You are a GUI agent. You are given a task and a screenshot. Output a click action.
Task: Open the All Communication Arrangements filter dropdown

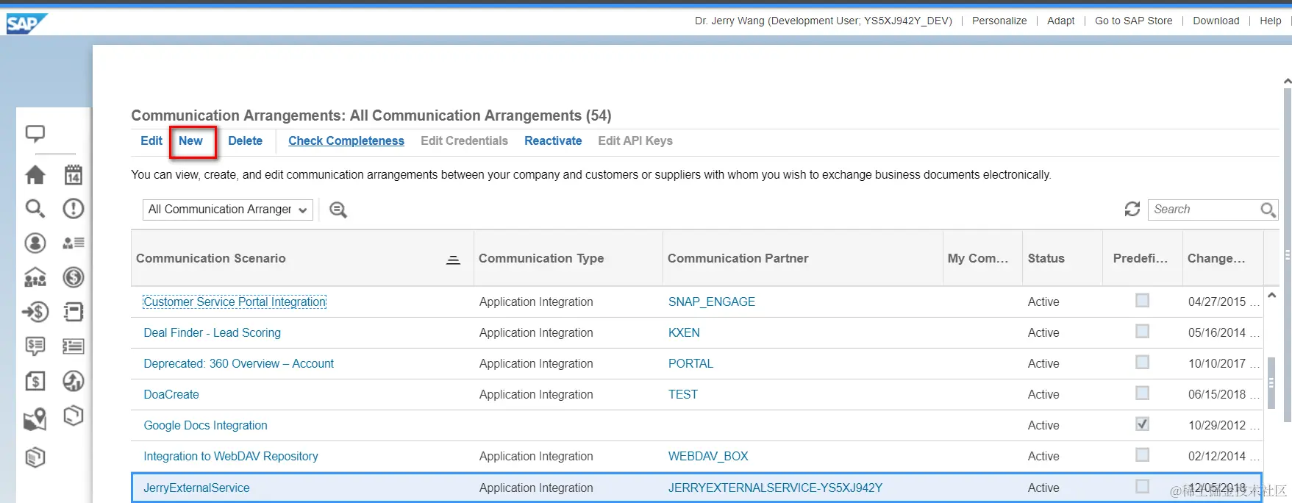click(228, 210)
